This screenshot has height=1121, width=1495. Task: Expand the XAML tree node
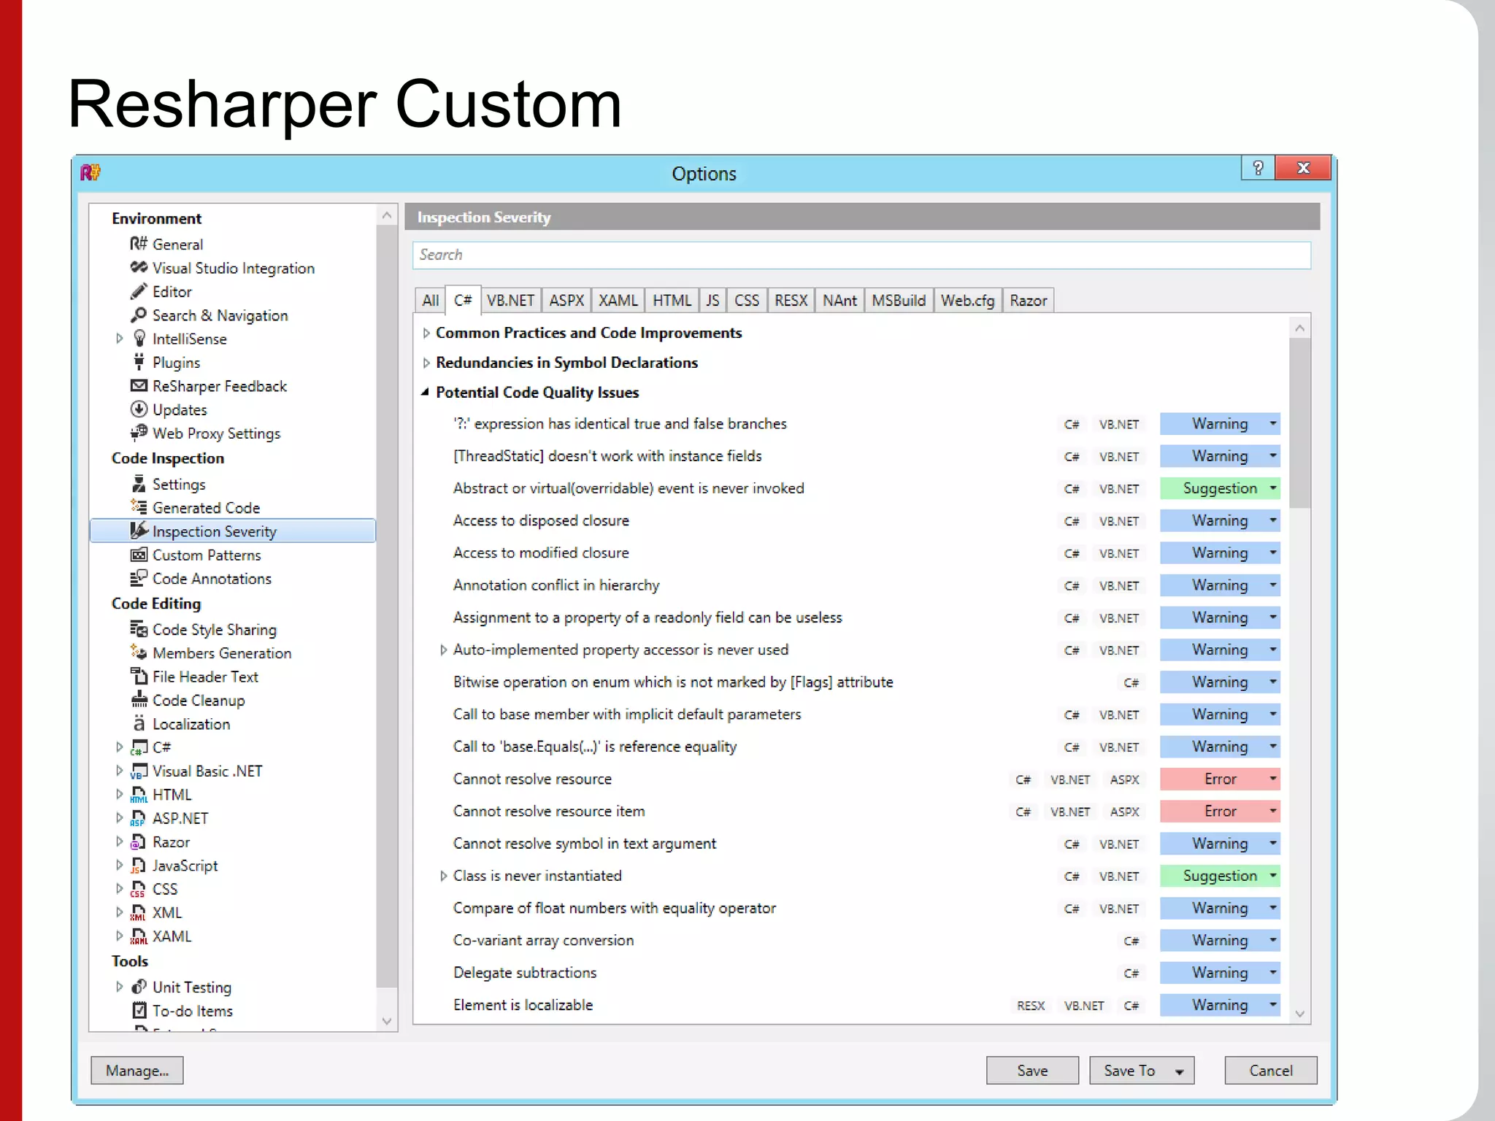[x=120, y=936]
